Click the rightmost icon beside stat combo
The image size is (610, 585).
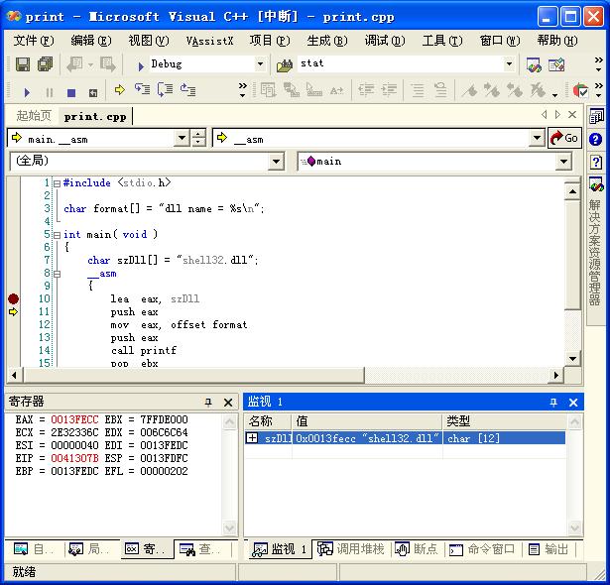pyautogui.click(x=556, y=65)
